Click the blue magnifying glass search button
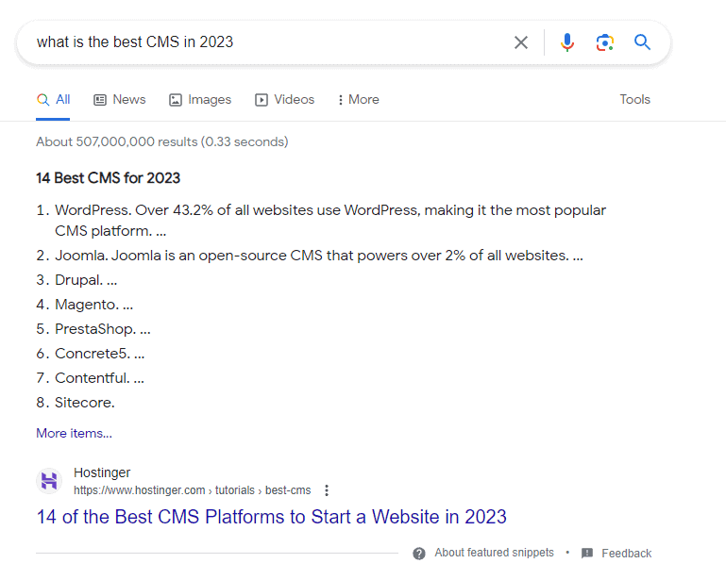The height and width of the screenshot is (580, 726). (642, 42)
